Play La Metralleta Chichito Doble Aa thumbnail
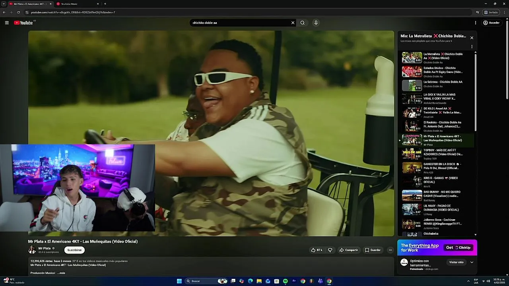 412,58
